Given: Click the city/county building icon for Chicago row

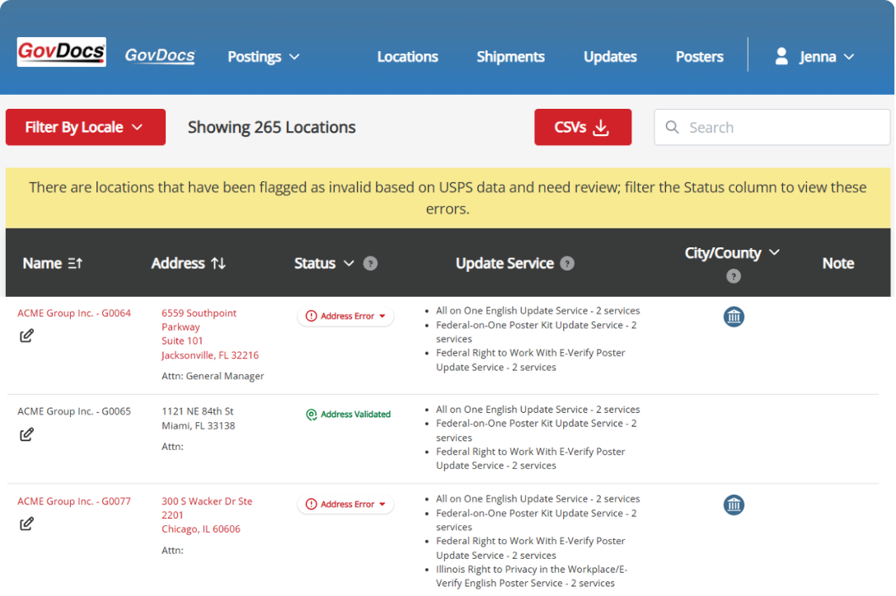Looking at the screenshot, I should click(x=734, y=504).
